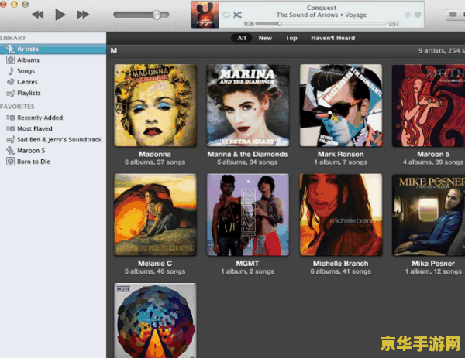Go to Songs in the sidebar
Screen dimensions: 465x358
pos(26,70)
